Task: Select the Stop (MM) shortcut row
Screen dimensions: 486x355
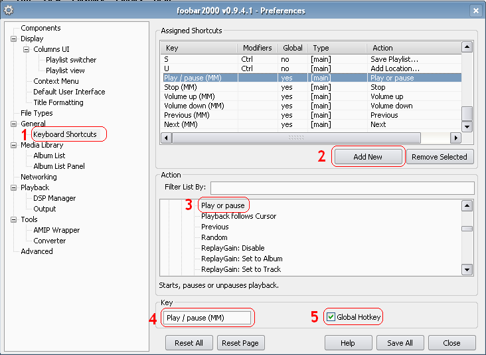Action: [311, 87]
